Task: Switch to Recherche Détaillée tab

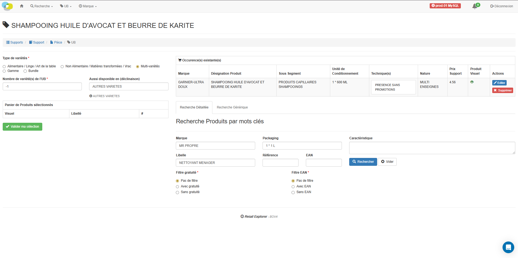Action: pyautogui.click(x=194, y=107)
